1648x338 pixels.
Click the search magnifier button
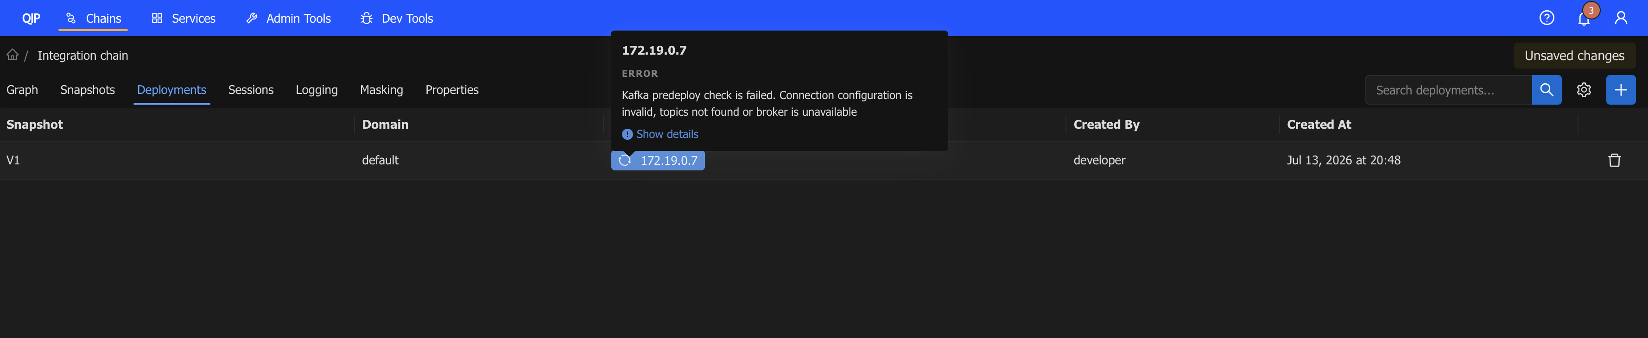point(1547,90)
